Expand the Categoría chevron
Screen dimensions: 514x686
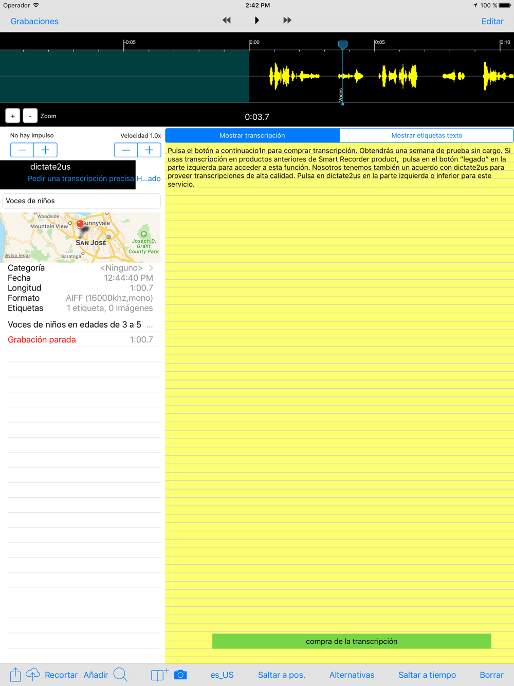click(151, 268)
